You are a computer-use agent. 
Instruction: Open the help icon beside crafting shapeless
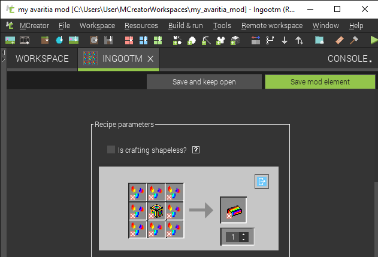click(x=196, y=150)
